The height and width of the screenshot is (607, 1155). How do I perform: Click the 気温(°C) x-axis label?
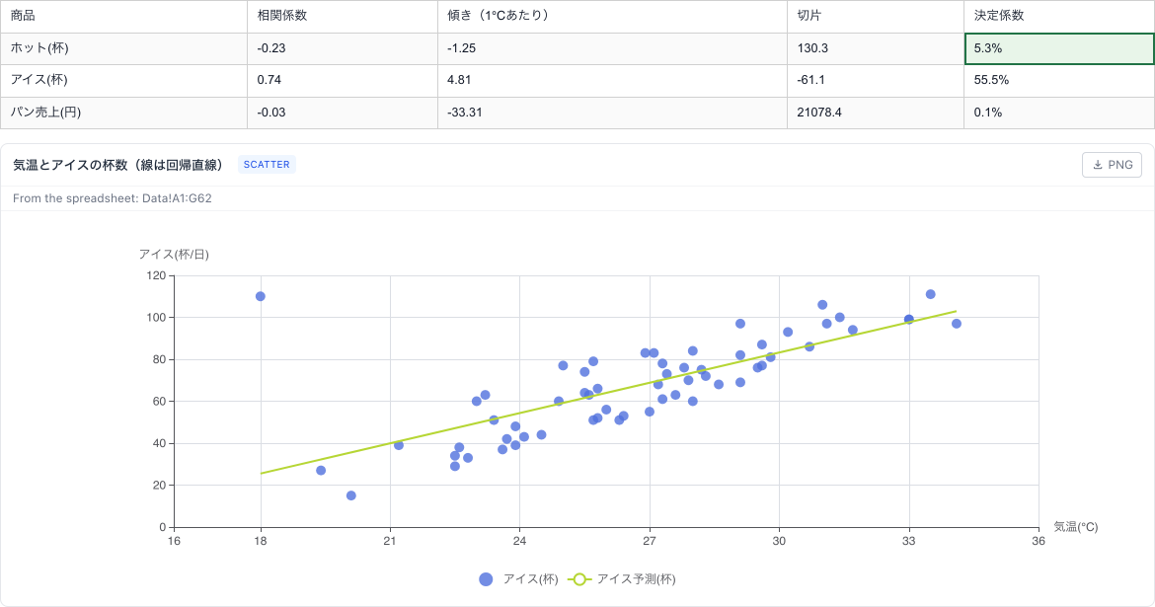[x=1075, y=527]
